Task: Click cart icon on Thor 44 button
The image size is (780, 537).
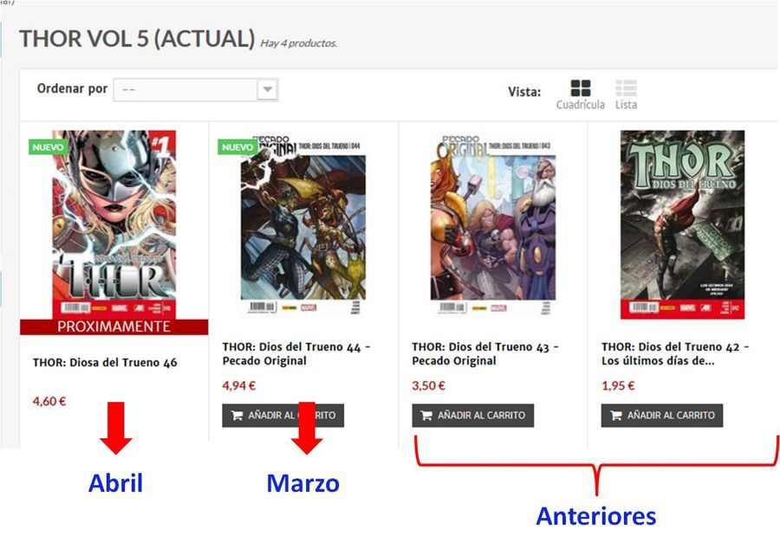Action: click(x=237, y=415)
